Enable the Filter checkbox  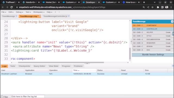pyautogui.click(x=2, y=97)
